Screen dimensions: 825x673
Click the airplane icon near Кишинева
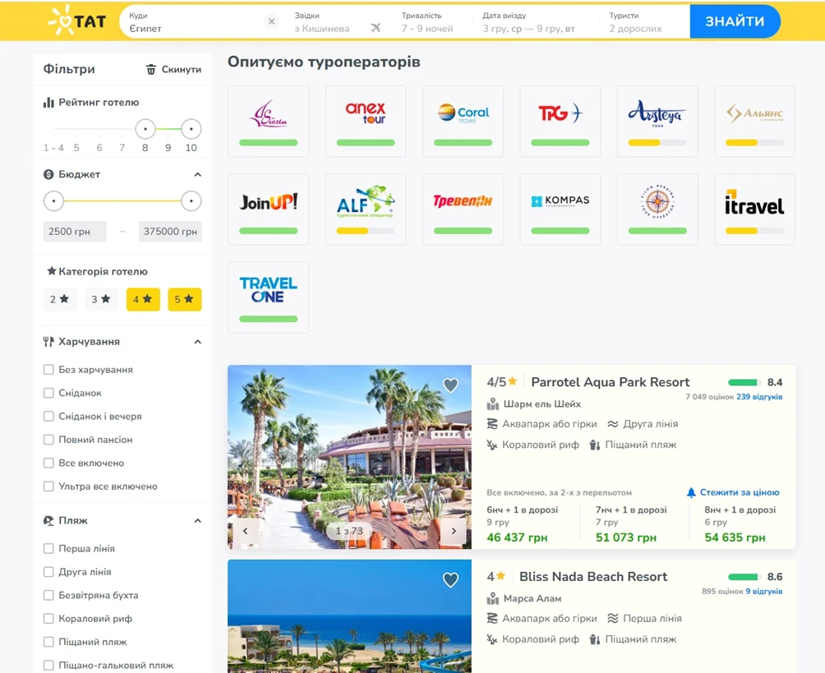pyautogui.click(x=376, y=28)
